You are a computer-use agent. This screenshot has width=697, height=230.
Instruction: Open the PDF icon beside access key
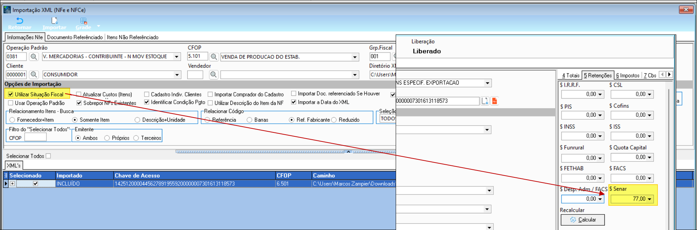[494, 101]
